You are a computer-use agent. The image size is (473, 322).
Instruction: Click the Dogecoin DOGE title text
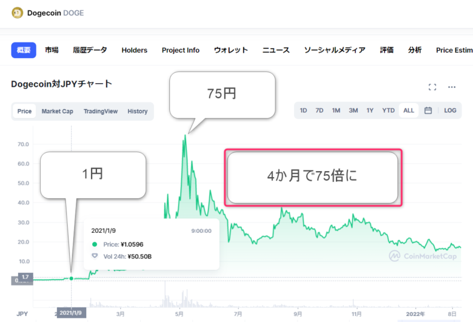pos(56,13)
